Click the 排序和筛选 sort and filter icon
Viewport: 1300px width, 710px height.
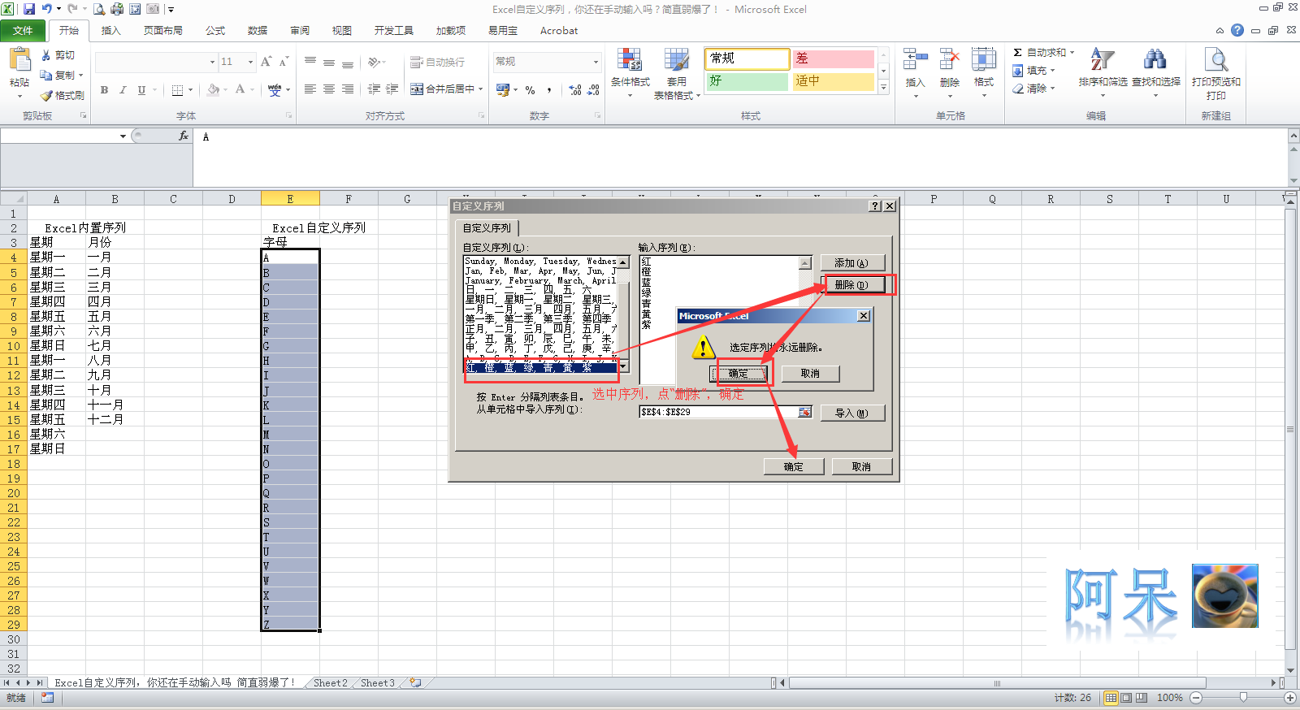pos(1103,60)
